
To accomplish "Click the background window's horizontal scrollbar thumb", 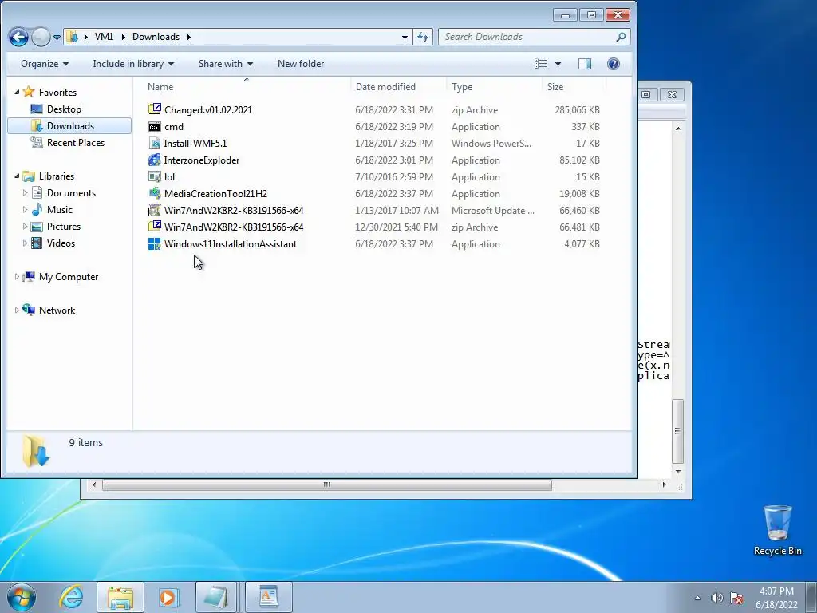I will [x=326, y=484].
